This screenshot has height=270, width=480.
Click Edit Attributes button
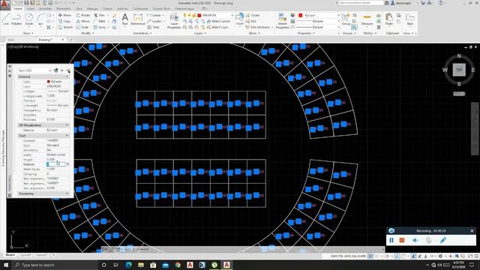(259, 27)
